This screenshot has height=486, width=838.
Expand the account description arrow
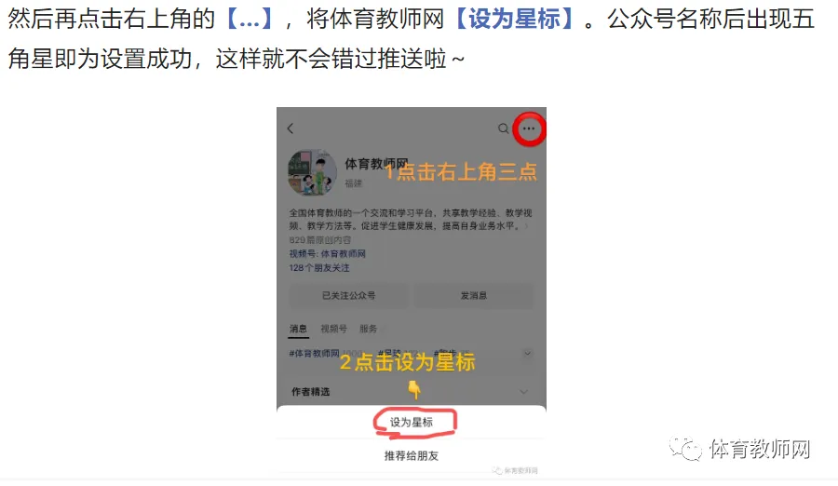[526, 226]
